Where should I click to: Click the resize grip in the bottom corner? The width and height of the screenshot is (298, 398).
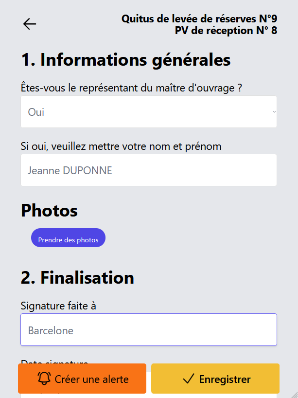[294, 394]
